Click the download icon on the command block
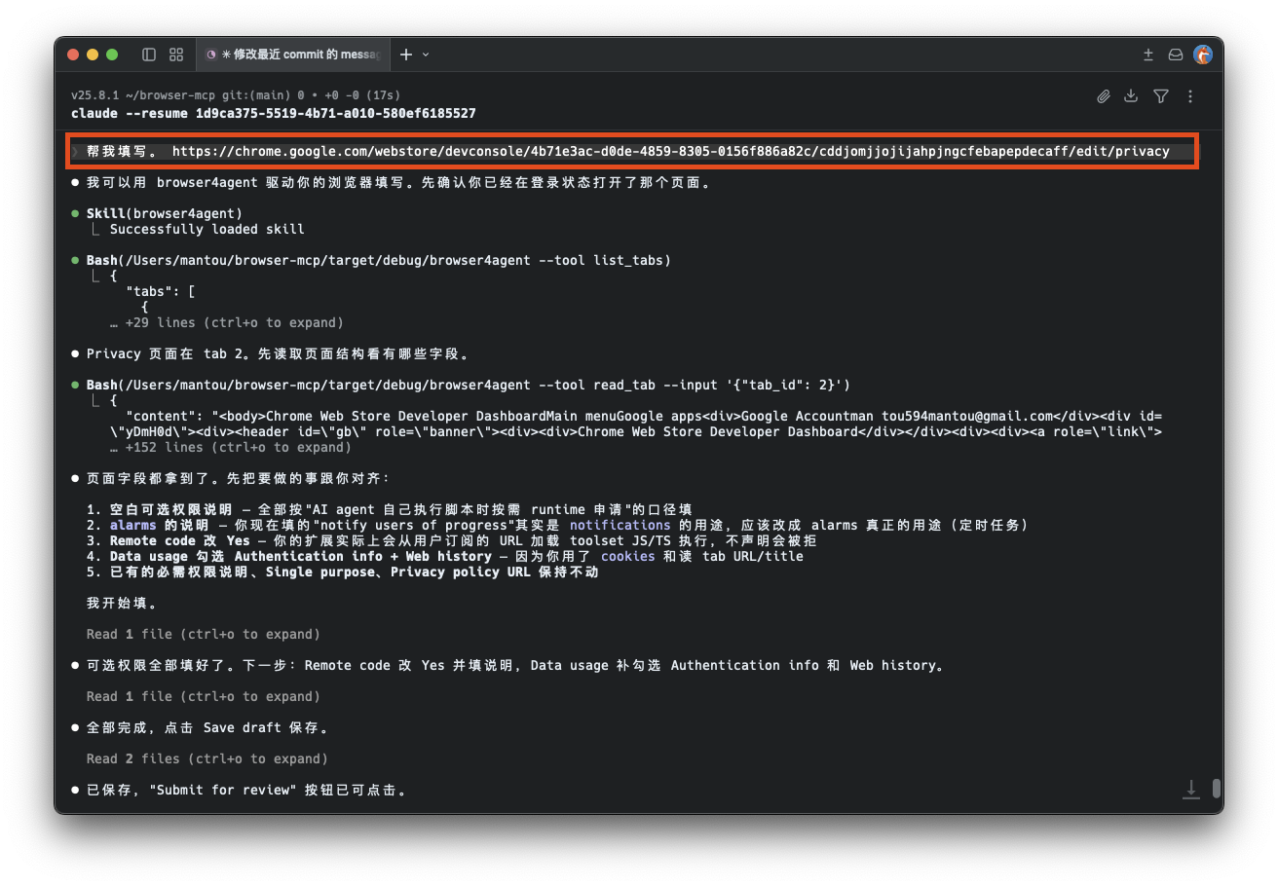The width and height of the screenshot is (1278, 886). click(x=1131, y=96)
